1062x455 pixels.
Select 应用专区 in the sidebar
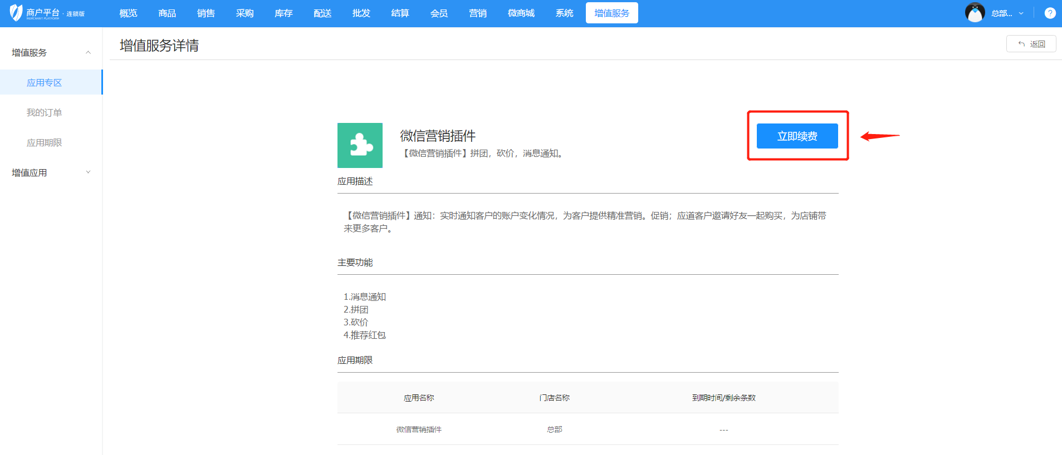45,83
